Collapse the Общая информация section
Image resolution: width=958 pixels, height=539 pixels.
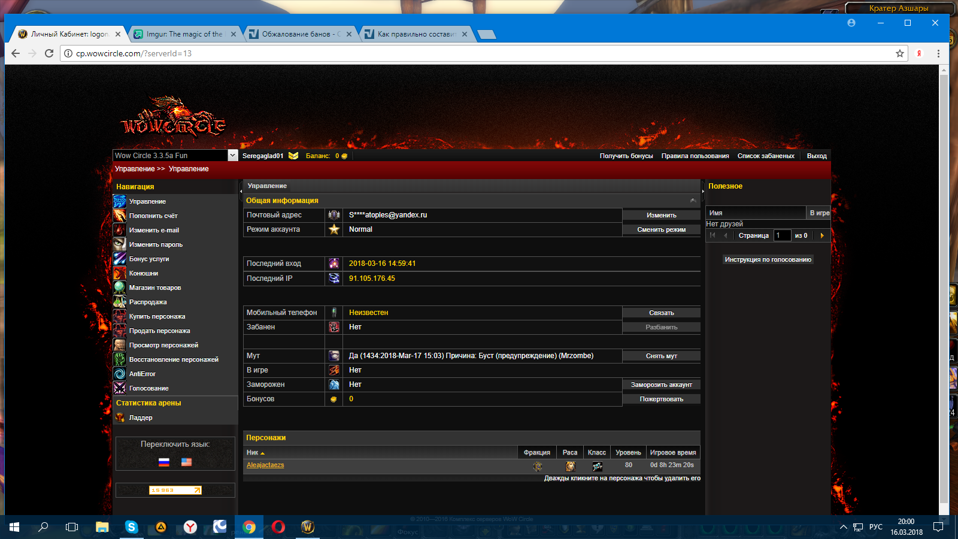693,201
